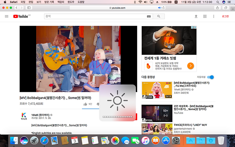235x147 pixels.
Task: Open Trash in Dock
Action: coord(221,140)
